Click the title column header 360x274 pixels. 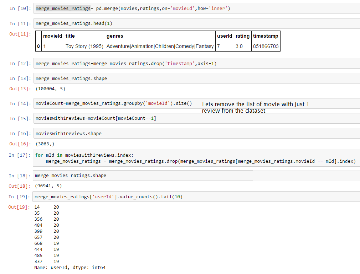pyautogui.click(x=70, y=36)
